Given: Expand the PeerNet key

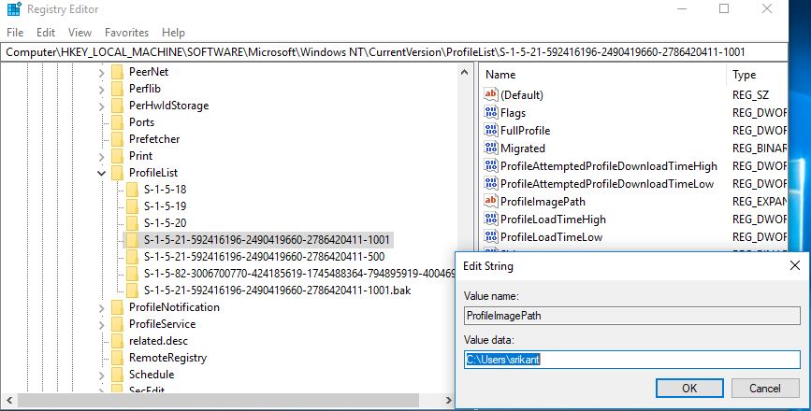Looking at the screenshot, I should [101, 72].
